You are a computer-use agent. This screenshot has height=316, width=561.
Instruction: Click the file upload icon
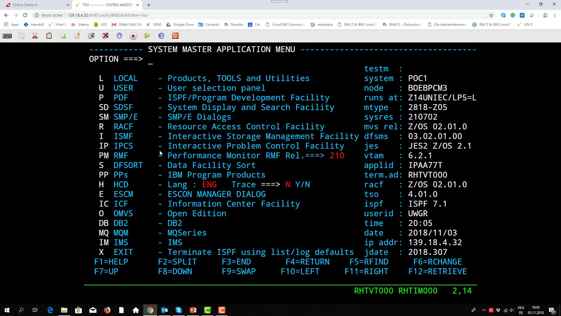77,36
